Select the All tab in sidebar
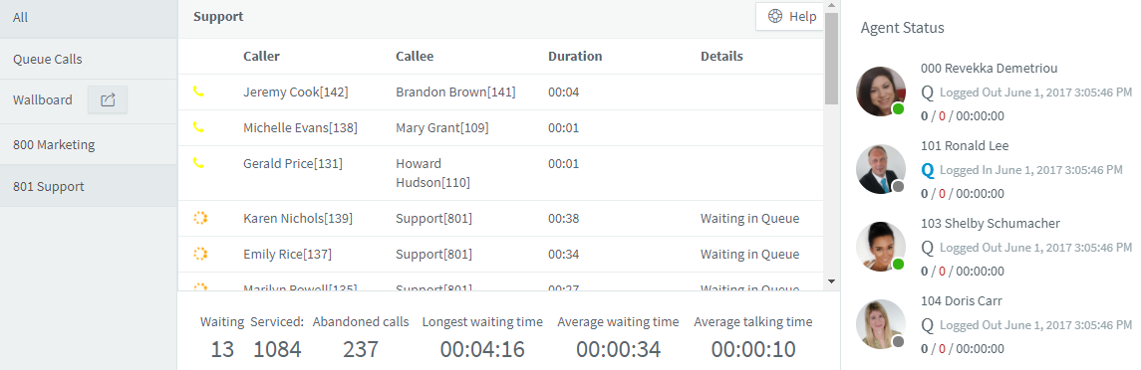The width and height of the screenshot is (1141, 370). click(x=89, y=18)
